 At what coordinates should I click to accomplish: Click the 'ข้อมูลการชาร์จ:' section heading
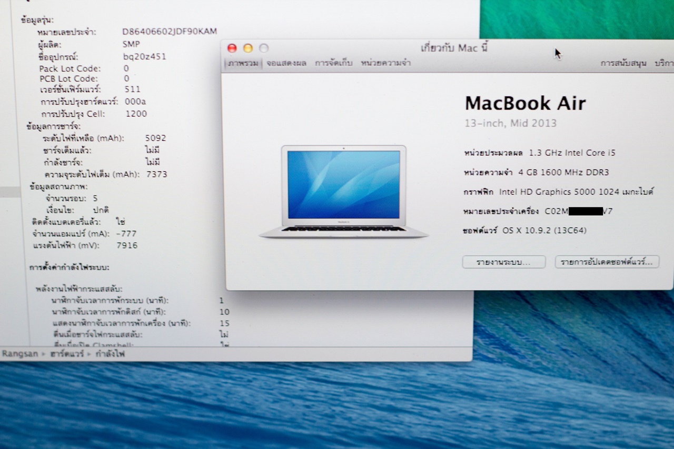click(x=53, y=127)
